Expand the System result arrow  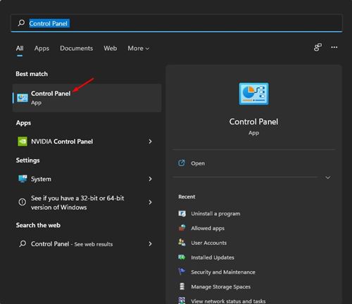pos(150,179)
